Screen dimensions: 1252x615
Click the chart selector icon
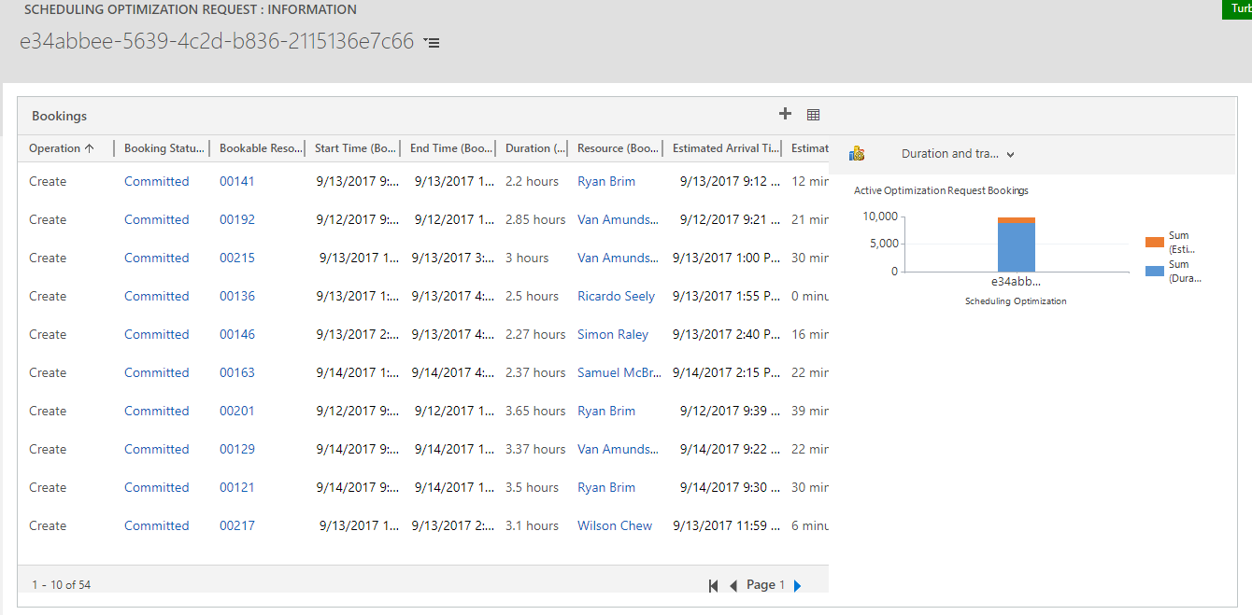[857, 154]
